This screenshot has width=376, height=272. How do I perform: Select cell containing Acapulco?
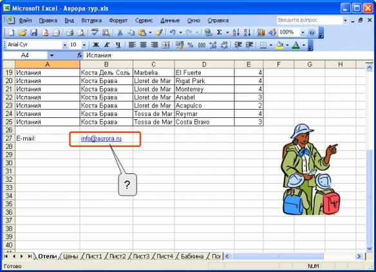coord(204,106)
